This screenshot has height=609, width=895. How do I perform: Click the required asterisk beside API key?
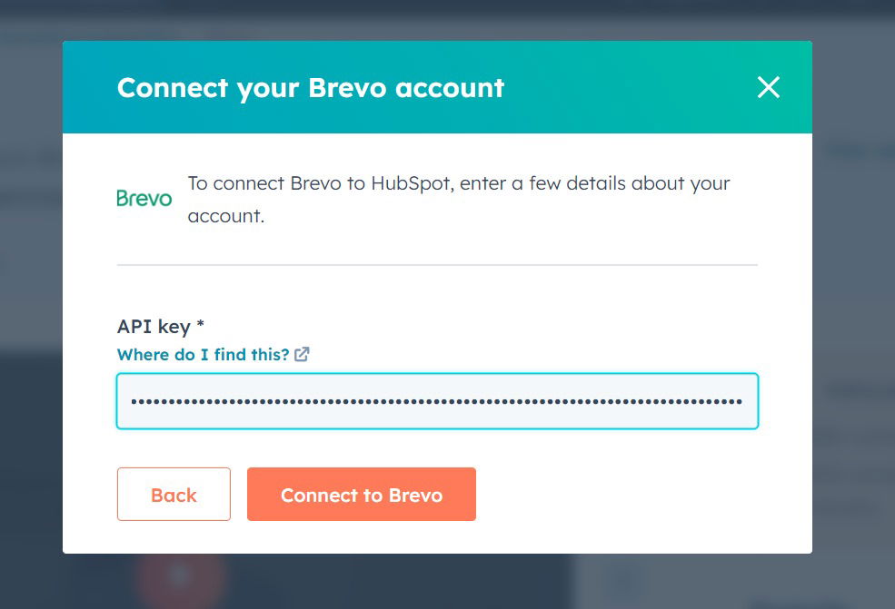click(201, 326)
